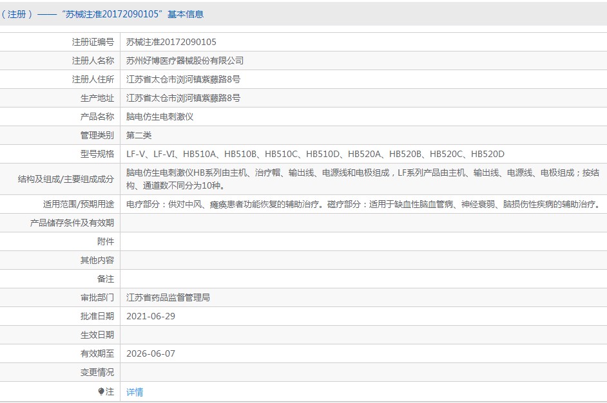This screenshot has width=607, height=403.
Task: Select the 适用范围/预期用途 label
Action: click(x=79, y=204)
